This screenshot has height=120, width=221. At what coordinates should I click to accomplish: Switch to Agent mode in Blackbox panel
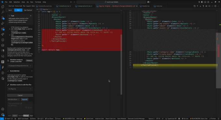pos(10,10)
